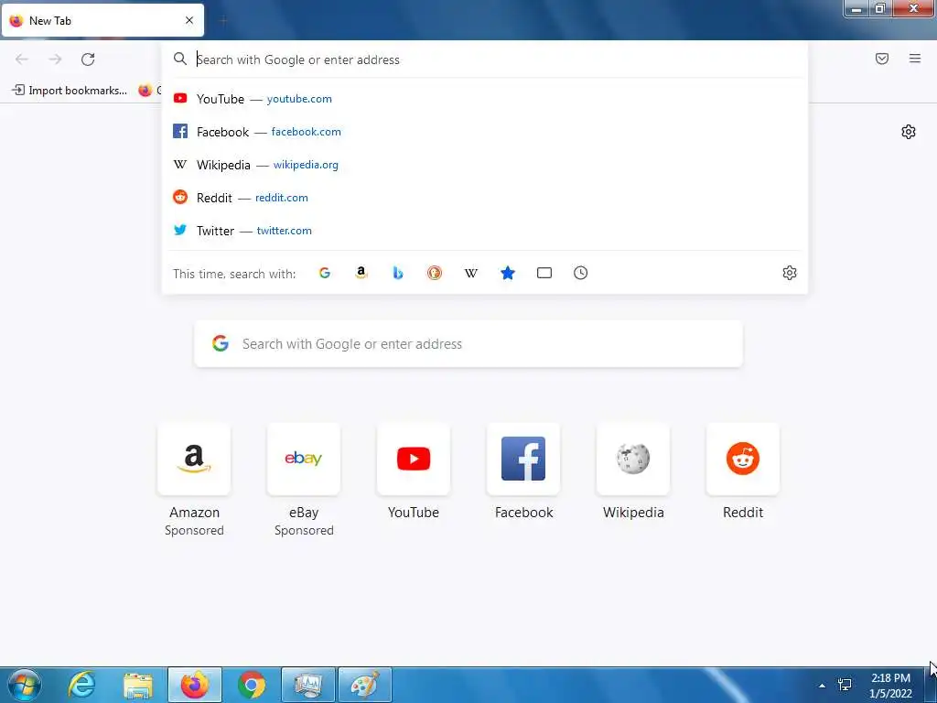This screenshot has width=937, height=703.
Task: Search this time with Wikipedia icon
Action: coord(471,273)
